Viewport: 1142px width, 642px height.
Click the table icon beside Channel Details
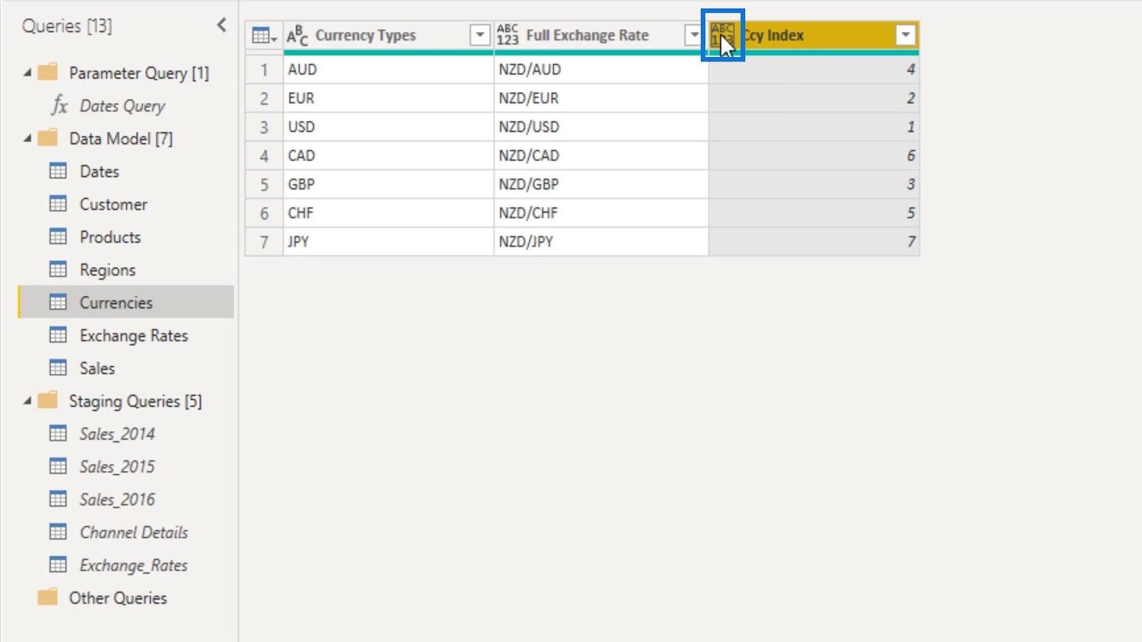58,532
